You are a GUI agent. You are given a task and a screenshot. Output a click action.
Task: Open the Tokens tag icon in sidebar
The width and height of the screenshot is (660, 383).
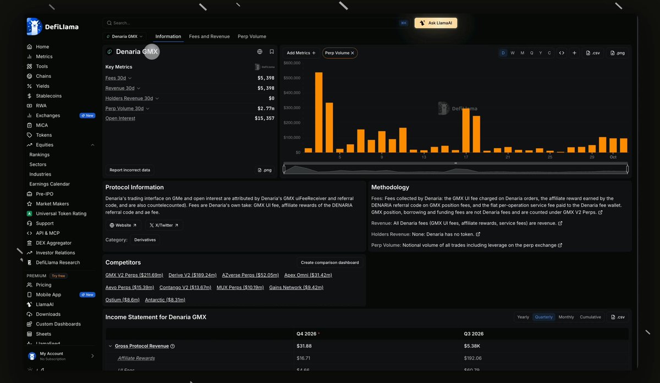pyautogui.click(x=30, y=135)
